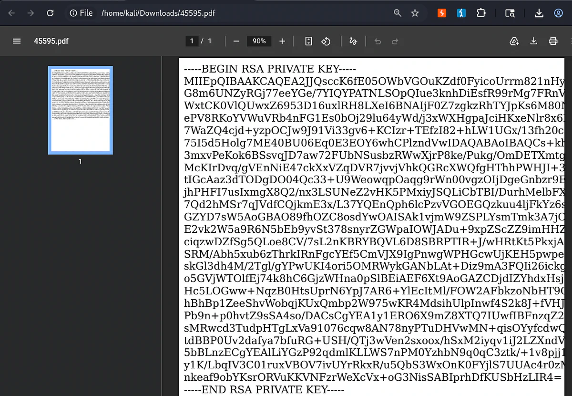Viewport: 572px width, 396px height.
Task: Click the 45595.pdf document title
Action: click(x=51, y=41)
